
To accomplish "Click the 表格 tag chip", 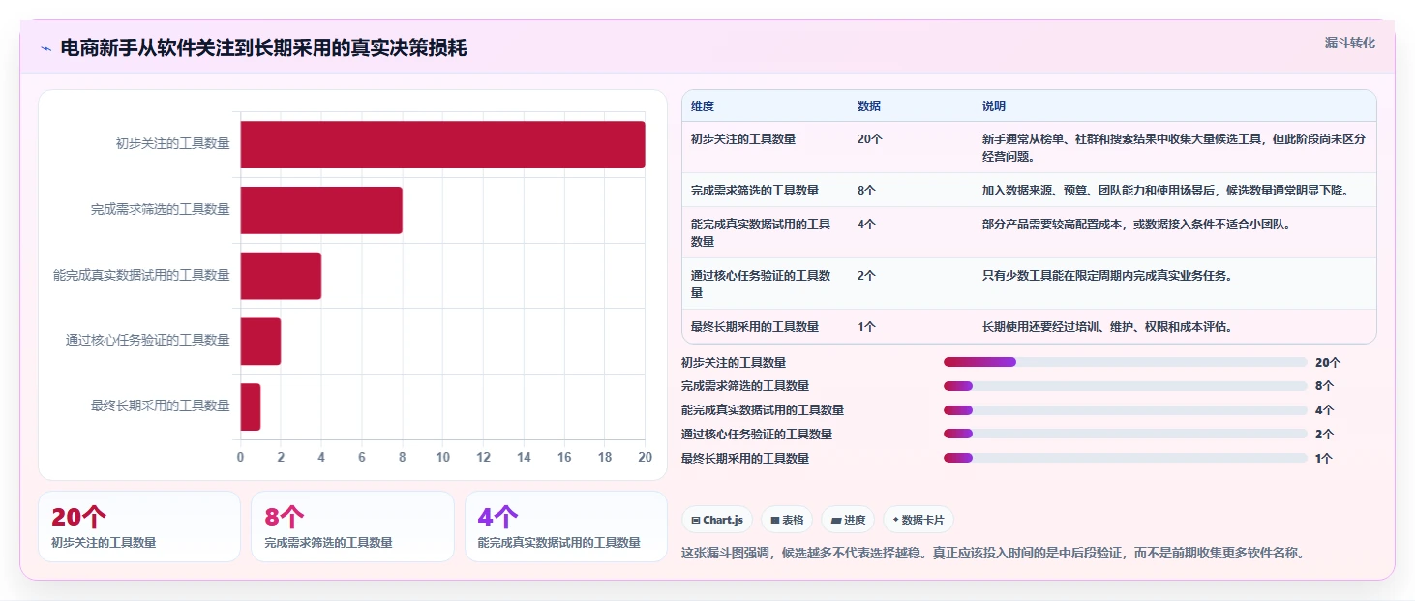I will pos(787,520).
